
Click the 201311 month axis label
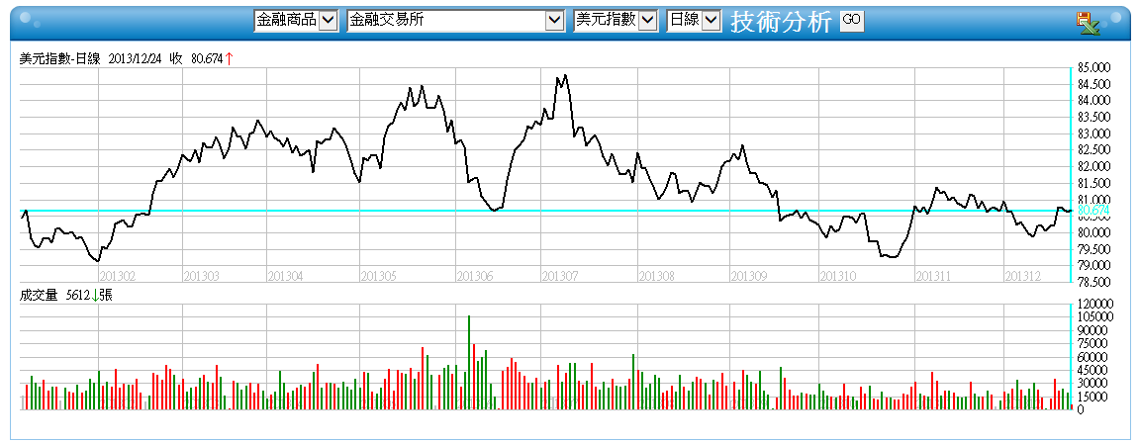tap(933, 276)
